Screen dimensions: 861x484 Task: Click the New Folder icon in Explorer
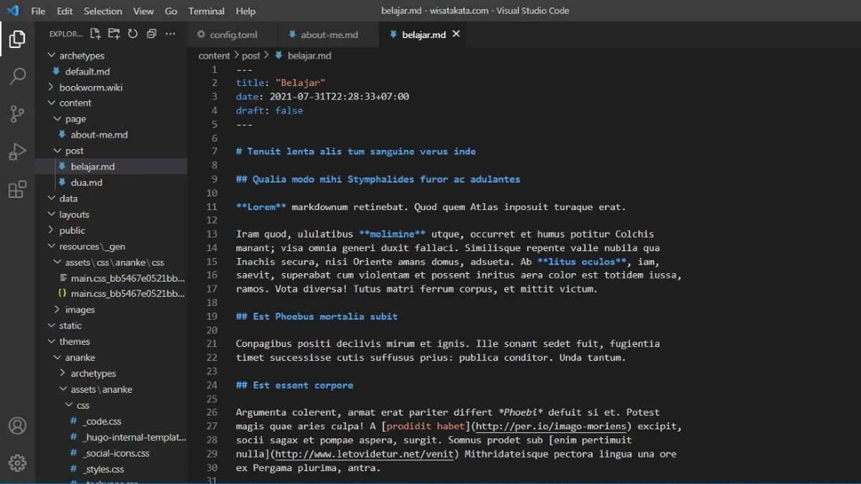pos(114,34)
